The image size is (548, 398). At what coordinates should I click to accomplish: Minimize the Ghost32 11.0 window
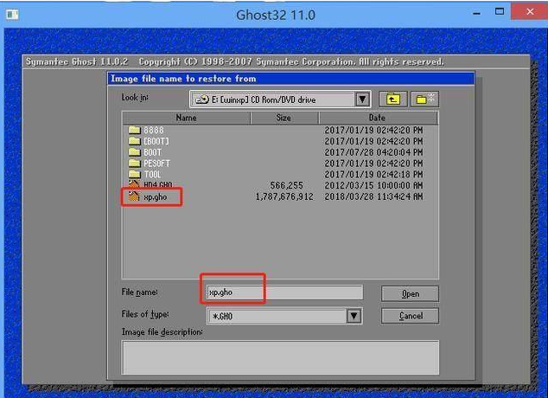tap(476, 13)
